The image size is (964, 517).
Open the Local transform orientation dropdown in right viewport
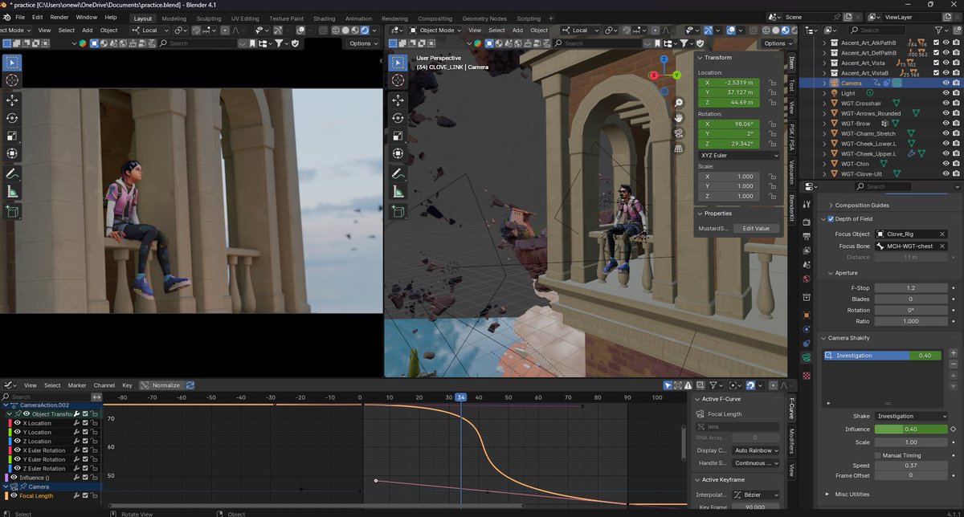coord(581,31)
